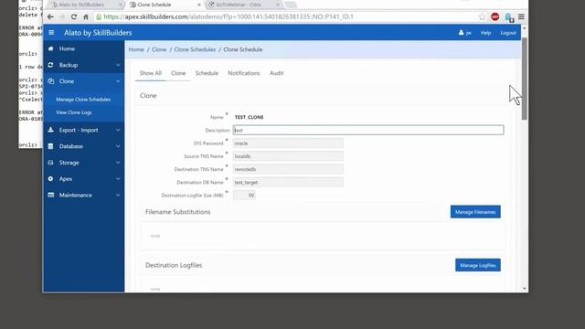The height and width of the screenshot is (329, 585).
Task: Switch to the Clone tab
Action: coord(178,73)
